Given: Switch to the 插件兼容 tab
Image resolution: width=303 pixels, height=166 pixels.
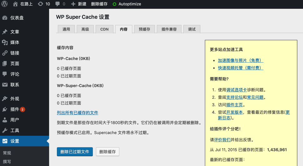Looking at the screenshot, I should tap(169, 29).
